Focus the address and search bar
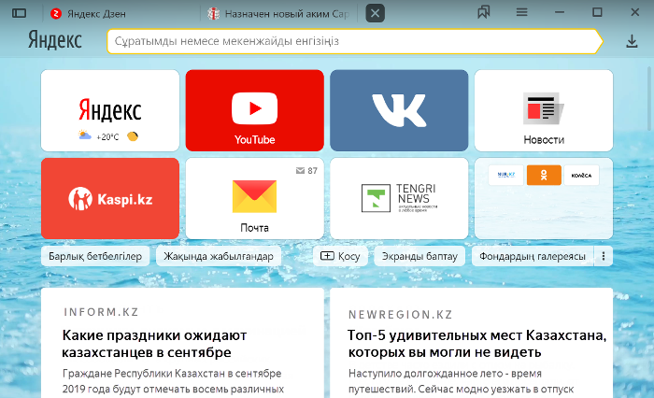Image resolution: width=654 pixels, height=398 pixels. pyautogui.click(x=354, y=41)
